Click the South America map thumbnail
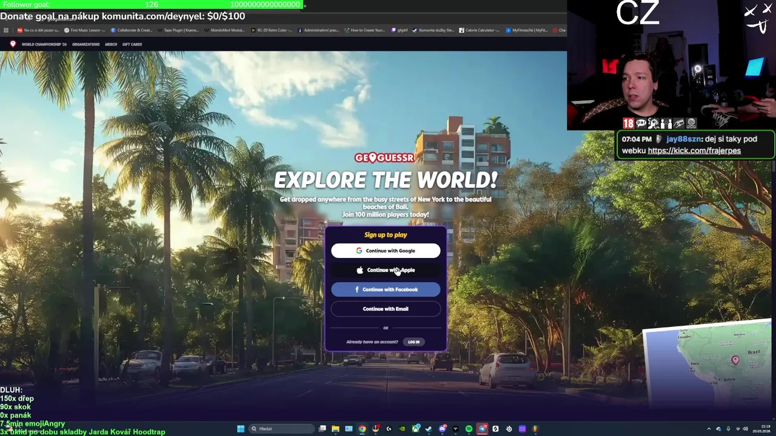The height and width of the screenshot is (436, 776). [707, 363]
